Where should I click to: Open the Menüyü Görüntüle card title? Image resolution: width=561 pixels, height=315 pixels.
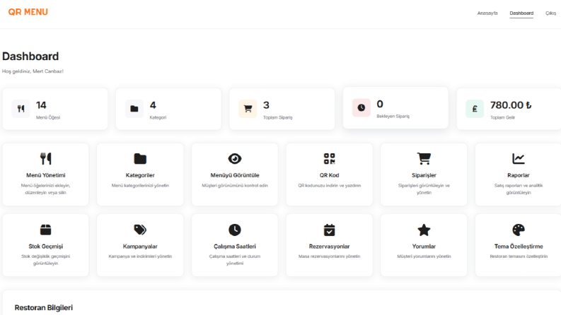click(x=235, y=175)
